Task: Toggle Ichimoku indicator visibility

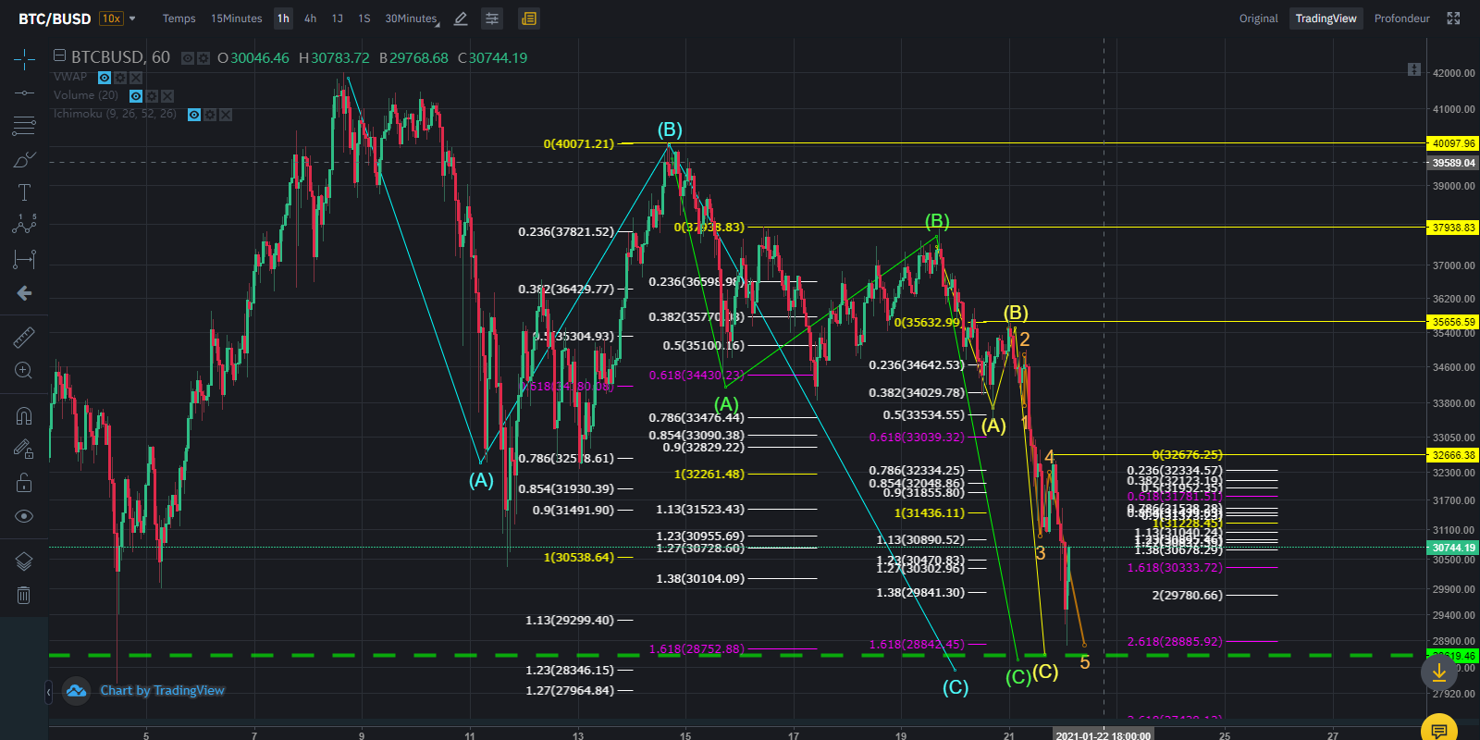Action: click(194, 115)
